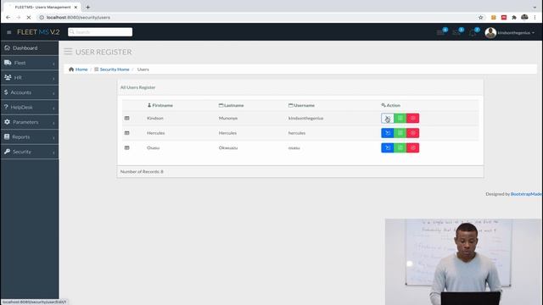Bookmark this page with the star icon

coord(481,17)
